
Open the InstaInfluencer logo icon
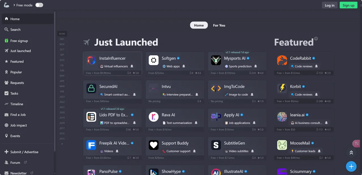pos(91,60)
